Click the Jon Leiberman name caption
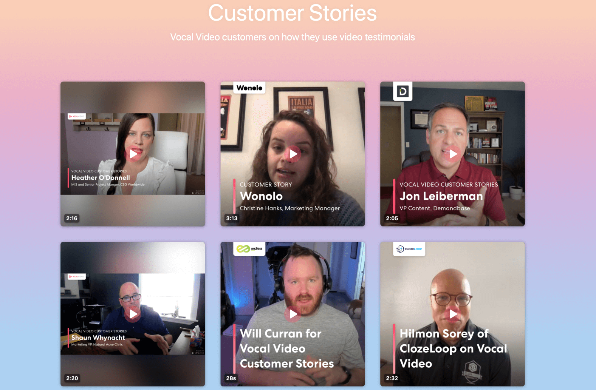 tap(441, 196)
